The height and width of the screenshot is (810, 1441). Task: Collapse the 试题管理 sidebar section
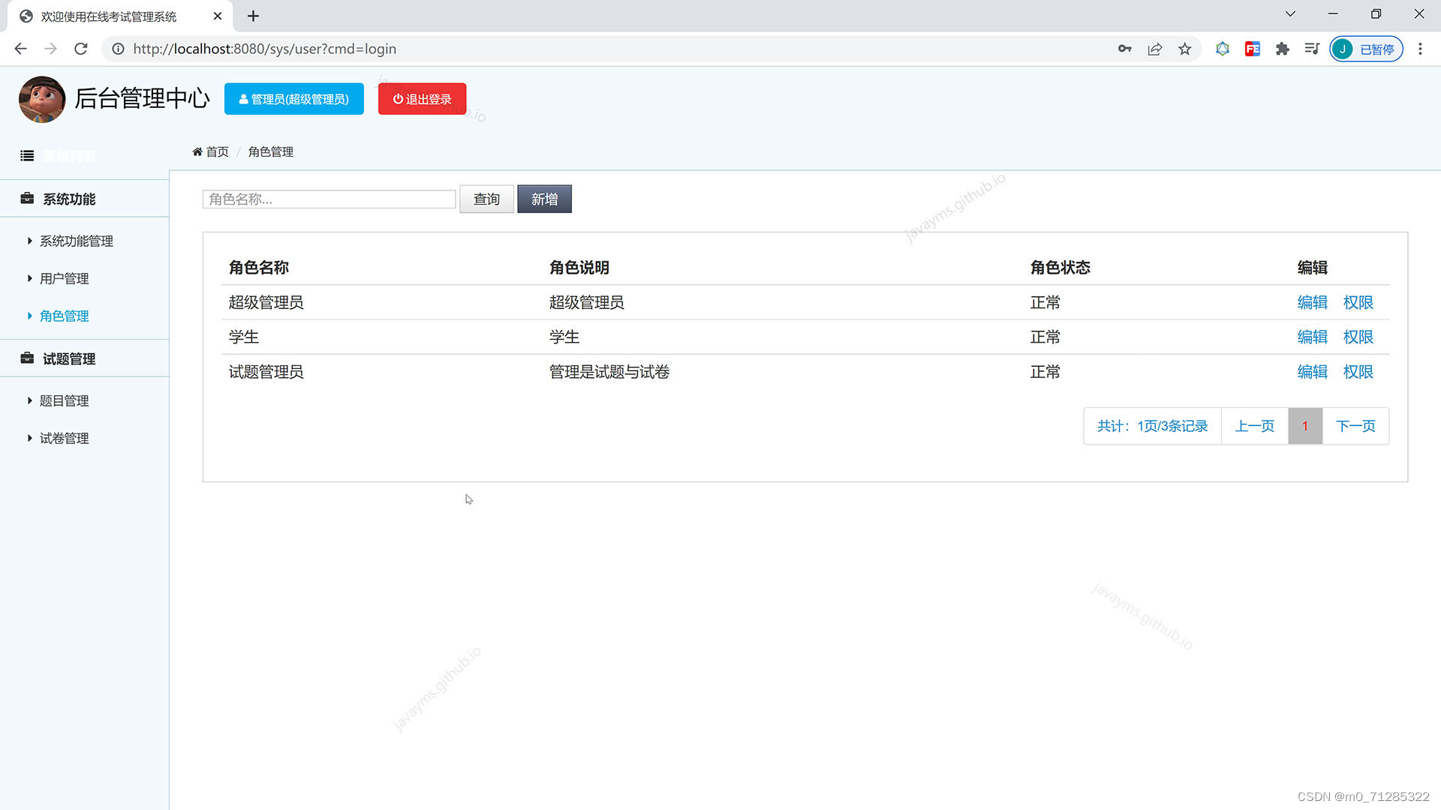68,358
